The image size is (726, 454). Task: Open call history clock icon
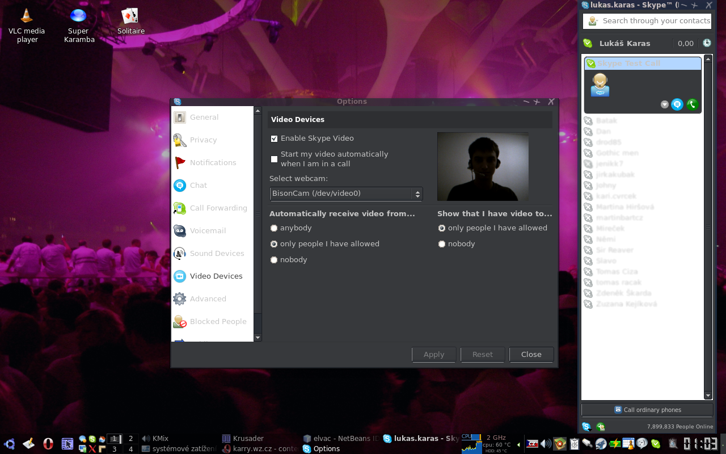tap(707, 43)
